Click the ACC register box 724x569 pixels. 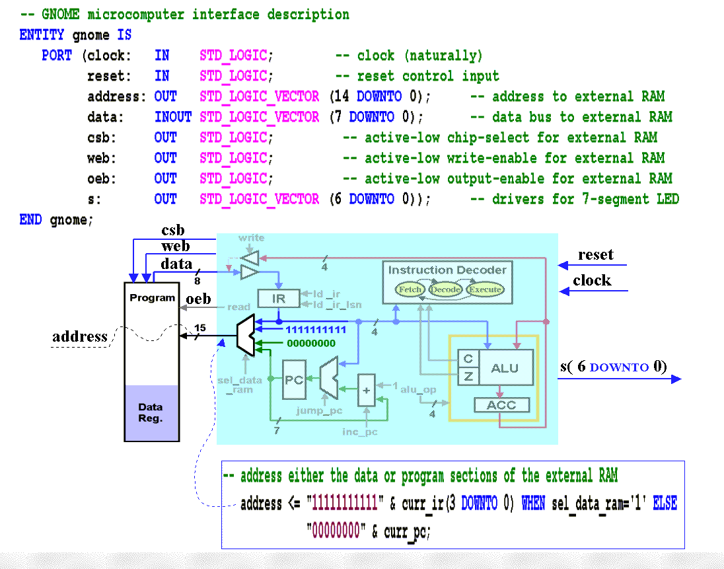click(x=501, y=405)
